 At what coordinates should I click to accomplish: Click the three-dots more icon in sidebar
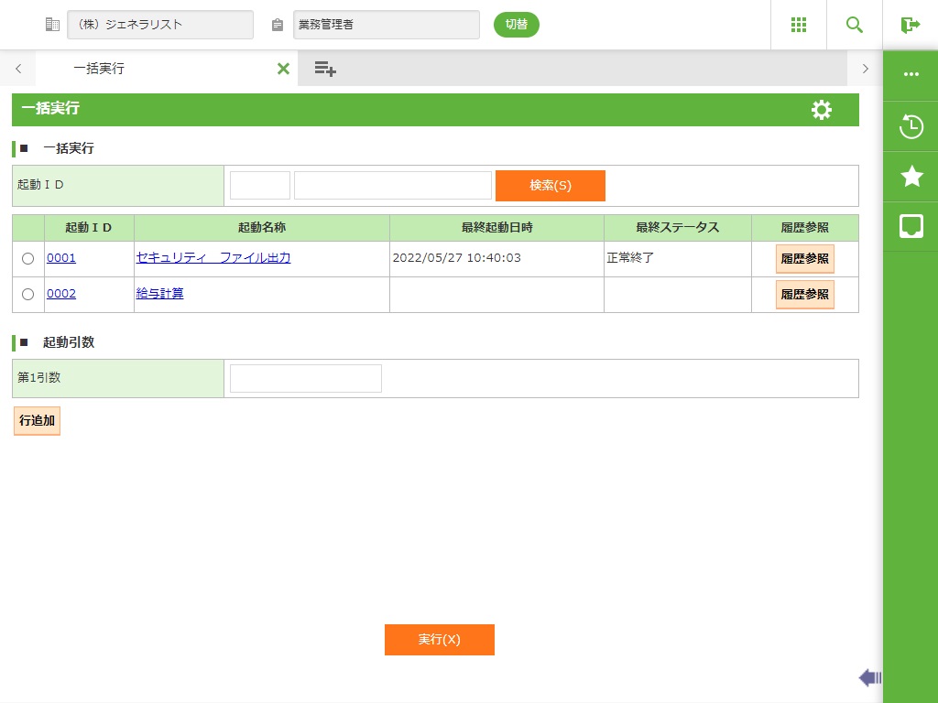click(911, 75)
